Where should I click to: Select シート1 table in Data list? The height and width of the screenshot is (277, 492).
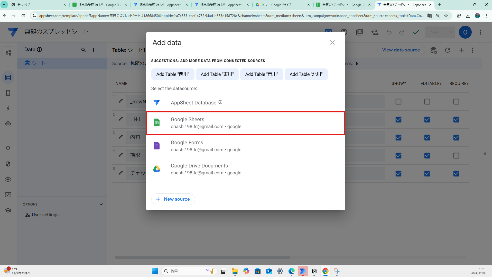pos(62,63)
